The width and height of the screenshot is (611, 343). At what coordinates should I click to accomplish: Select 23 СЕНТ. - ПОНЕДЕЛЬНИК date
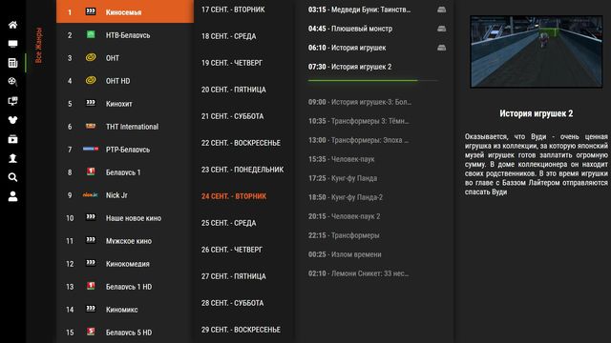[x=242, y=170]
